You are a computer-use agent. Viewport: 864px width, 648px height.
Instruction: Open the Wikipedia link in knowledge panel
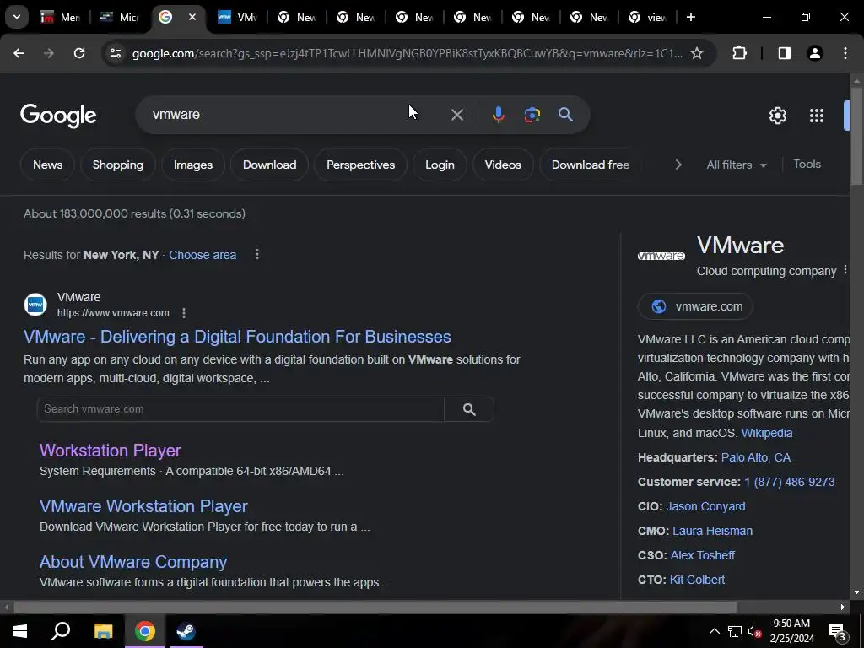coord(767,433)
